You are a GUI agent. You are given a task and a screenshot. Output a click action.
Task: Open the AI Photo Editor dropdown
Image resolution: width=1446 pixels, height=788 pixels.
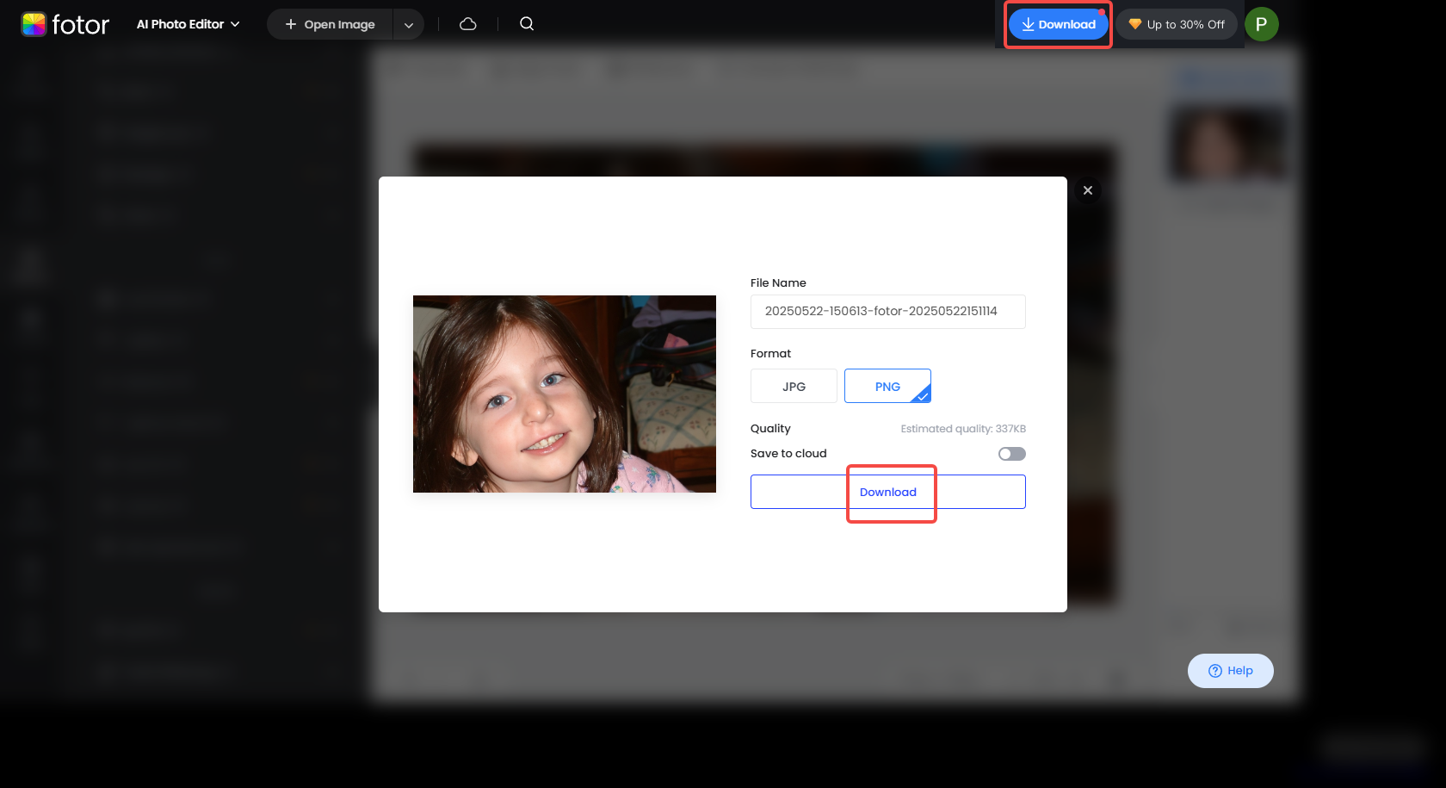188,24
